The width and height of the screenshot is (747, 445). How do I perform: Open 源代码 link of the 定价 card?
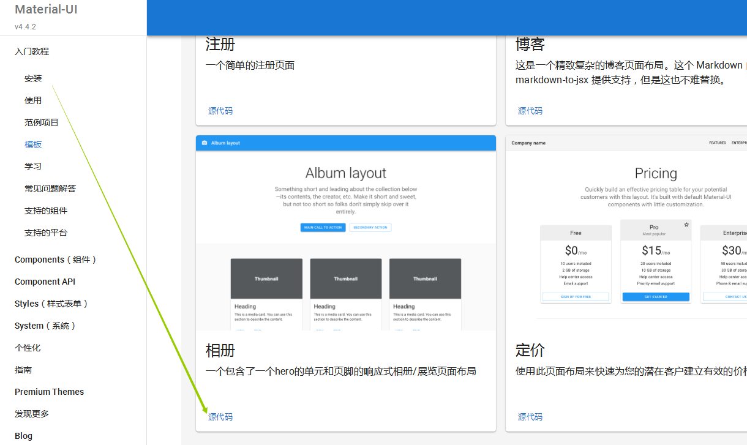(x=530, y=417)
